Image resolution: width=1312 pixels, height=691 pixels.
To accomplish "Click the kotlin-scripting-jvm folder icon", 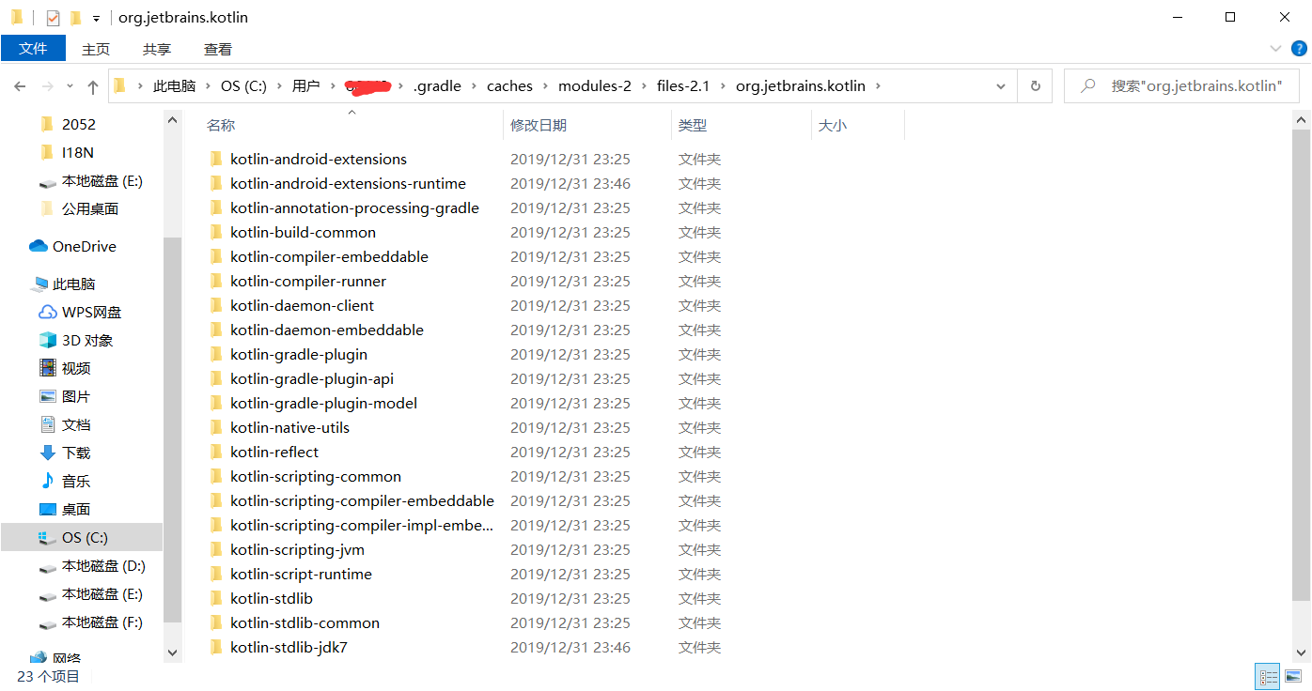I will (216, 549).
